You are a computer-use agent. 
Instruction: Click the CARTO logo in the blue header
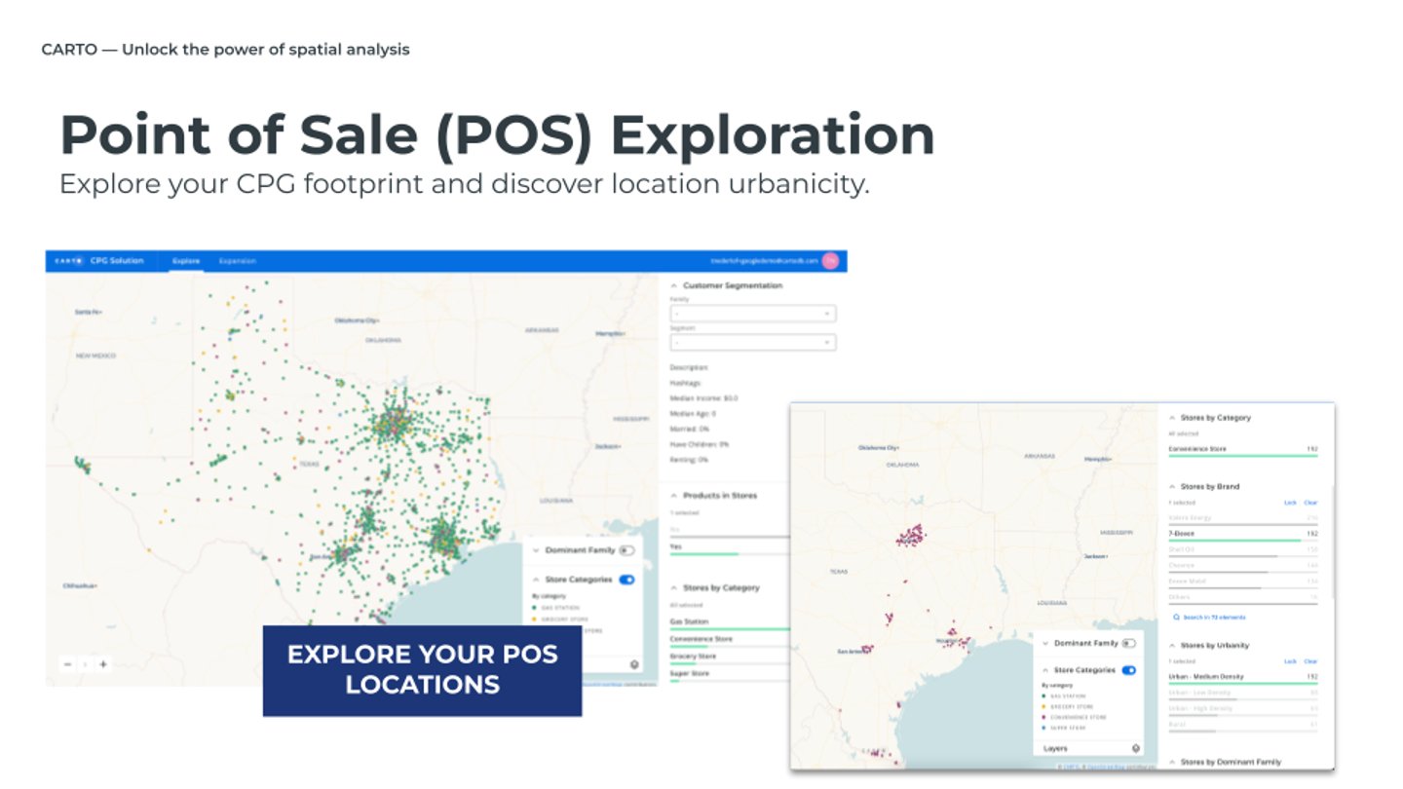pyautogui.click(x=68, y=261)
